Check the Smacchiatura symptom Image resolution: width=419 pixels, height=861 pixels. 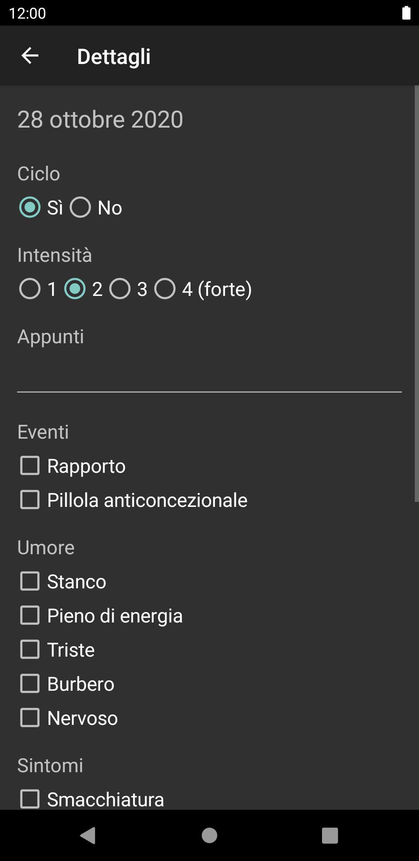(x=30, y=799)
